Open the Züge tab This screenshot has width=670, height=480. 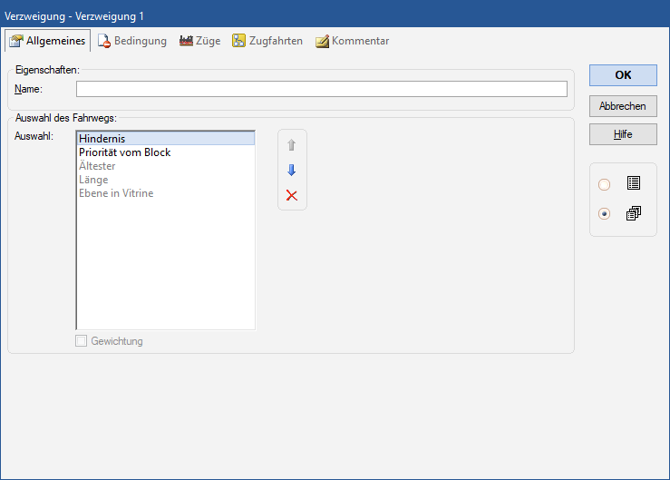(199, 41)
